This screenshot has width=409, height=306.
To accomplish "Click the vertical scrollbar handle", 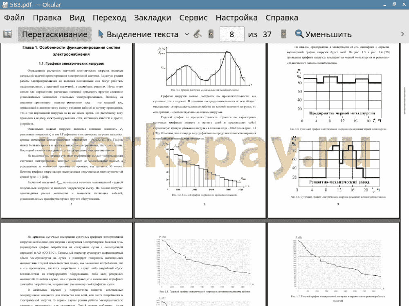I will point(405,101).
